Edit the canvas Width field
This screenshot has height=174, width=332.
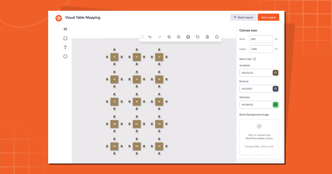tap(261, 39)
